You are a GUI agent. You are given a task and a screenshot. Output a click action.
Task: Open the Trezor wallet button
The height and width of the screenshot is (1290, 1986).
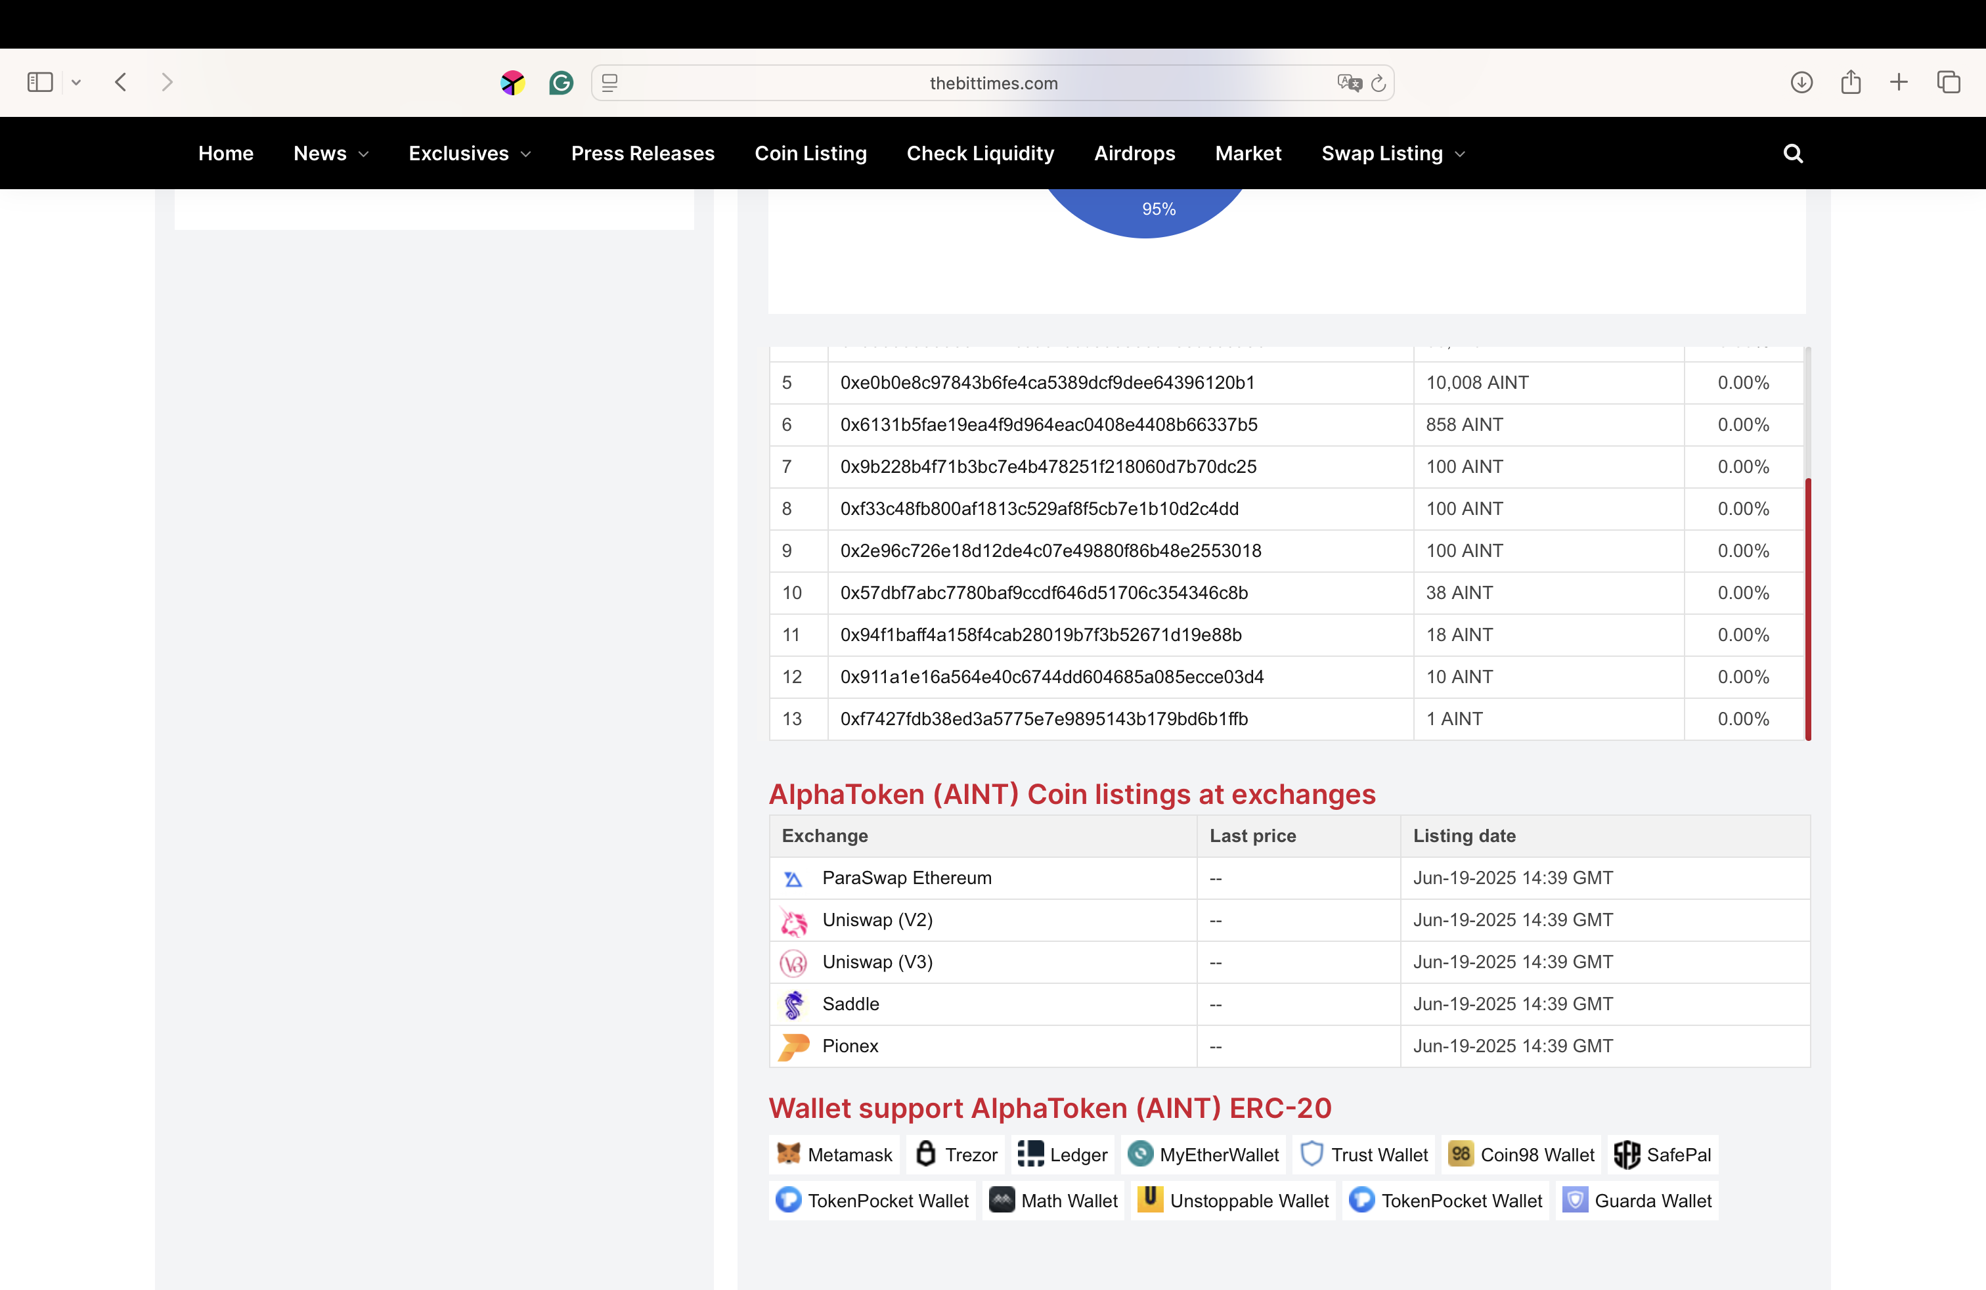956,1155
